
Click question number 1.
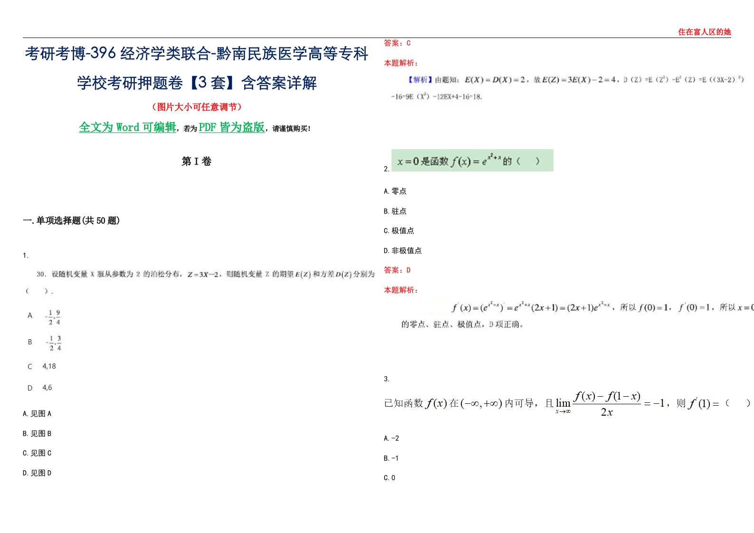[26, 256]
